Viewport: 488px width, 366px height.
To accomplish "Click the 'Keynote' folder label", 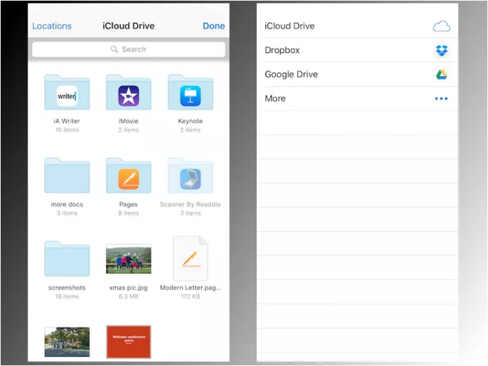I will [x=190, y=121].
